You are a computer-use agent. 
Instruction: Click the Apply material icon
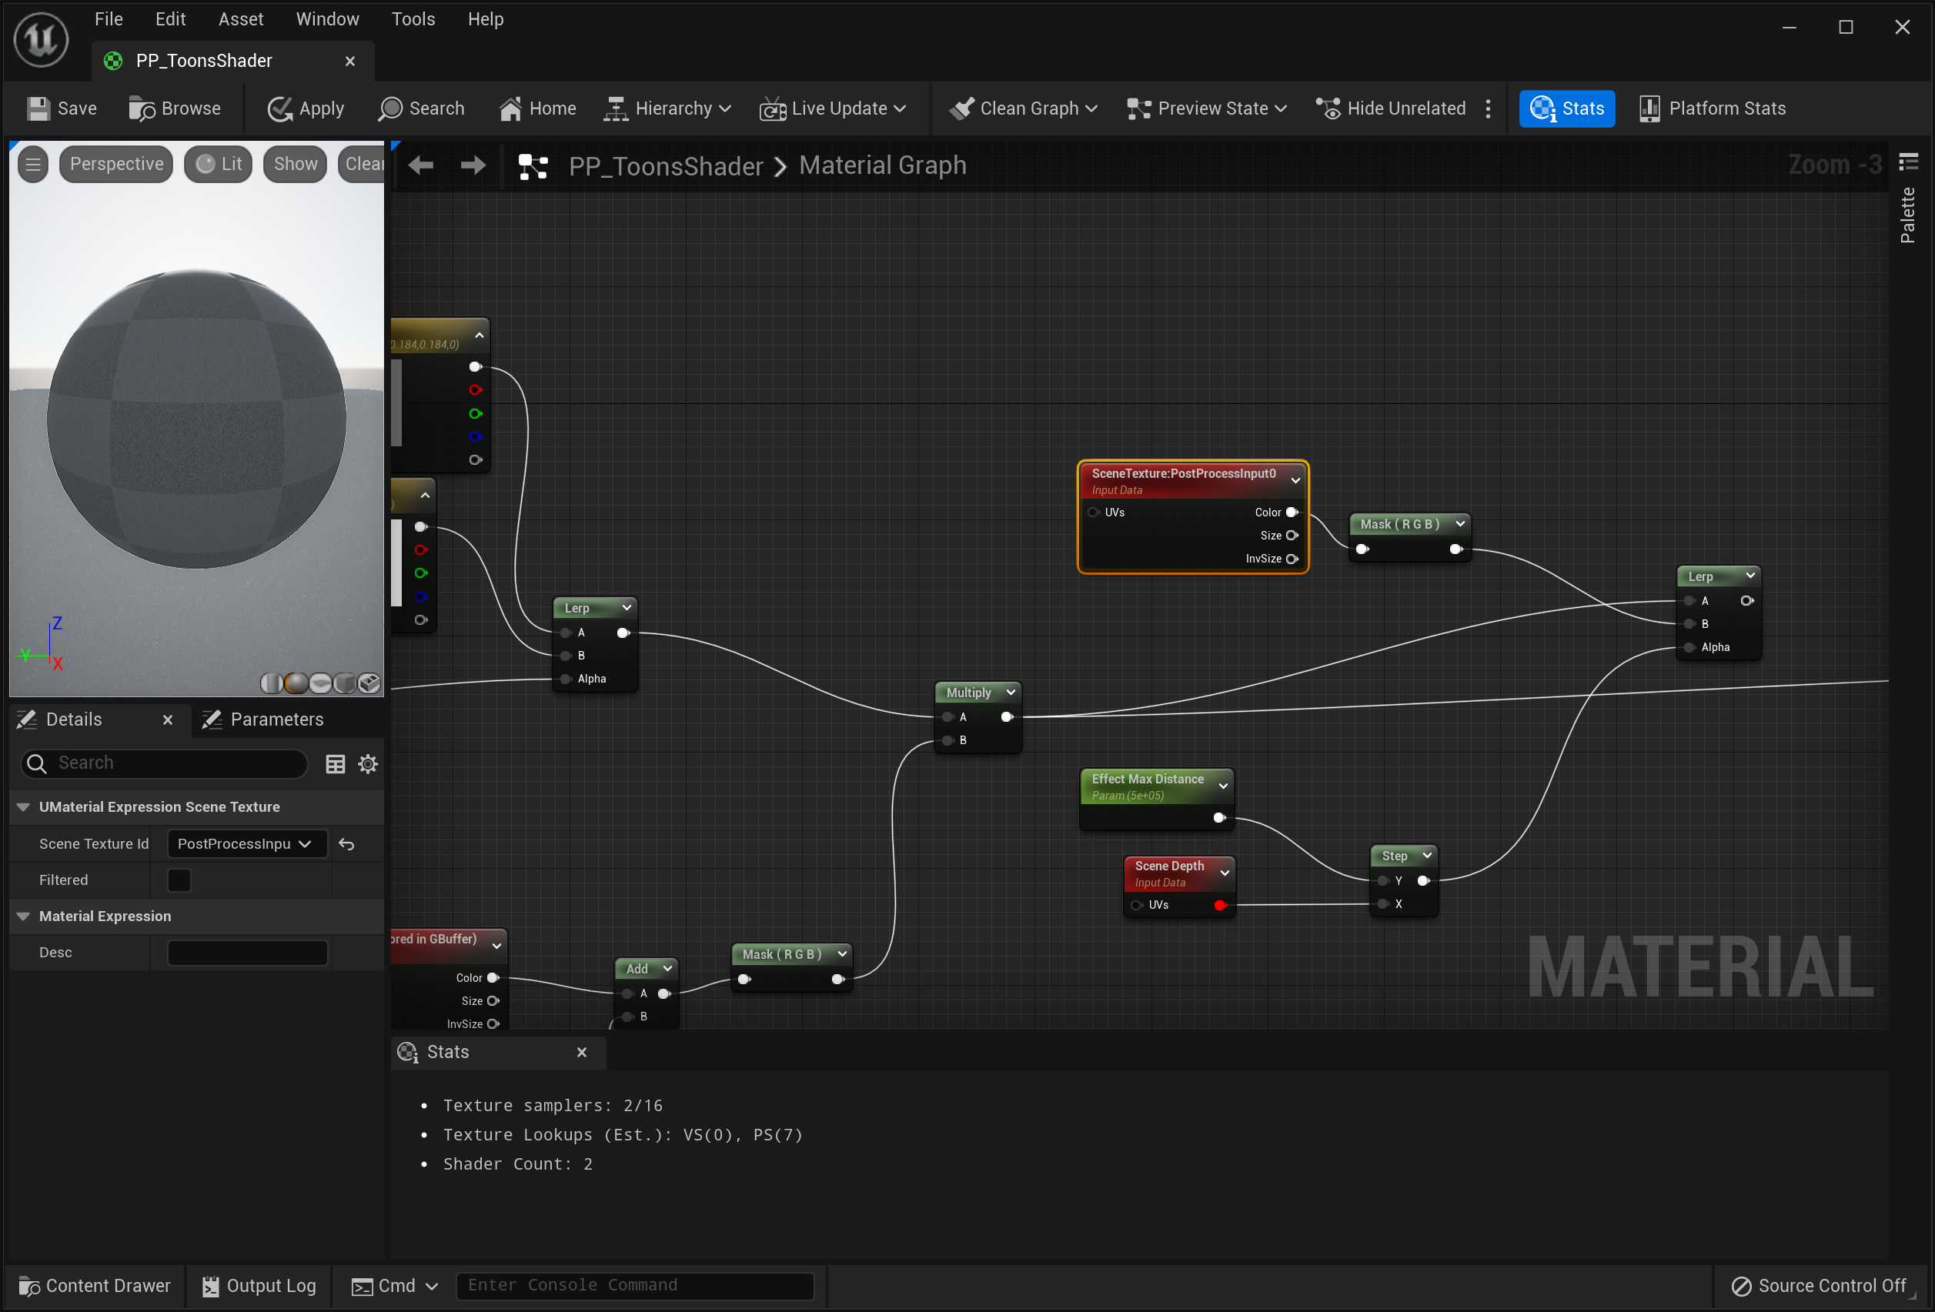(279, 109)
